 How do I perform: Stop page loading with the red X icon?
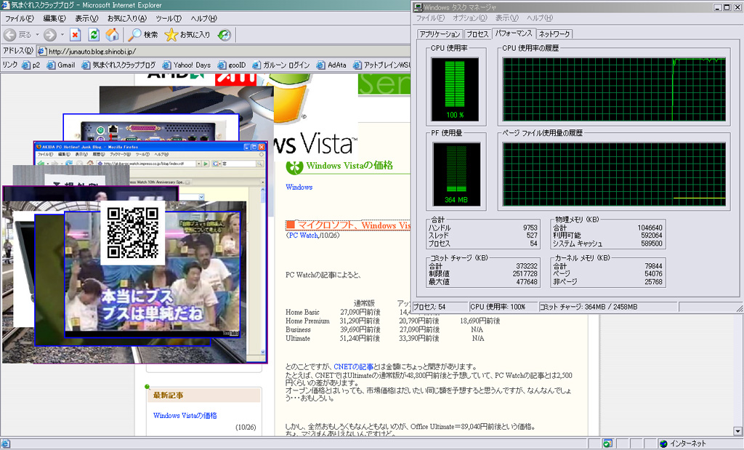coord(75,35)
